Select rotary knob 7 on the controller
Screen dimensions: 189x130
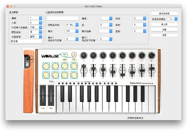tap(142, 56)
